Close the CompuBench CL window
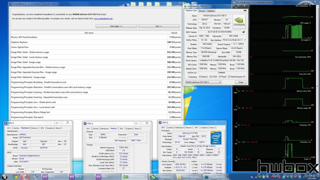 click(x=179, y=3)
